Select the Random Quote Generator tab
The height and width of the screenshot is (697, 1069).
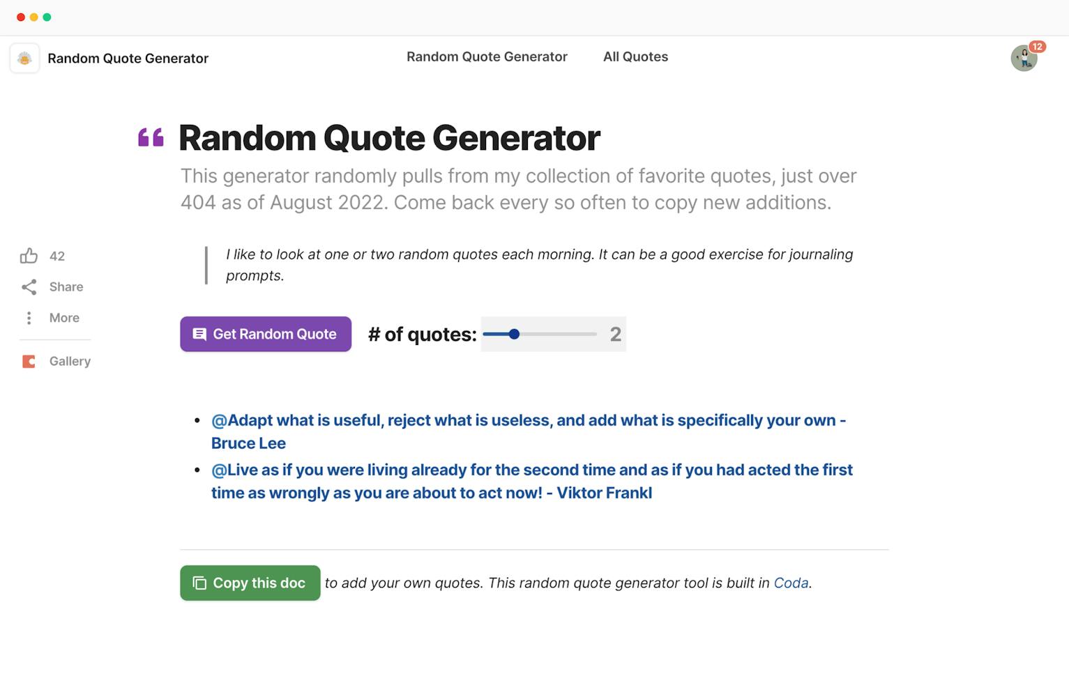pyautogui.click(x=487, y=57)
